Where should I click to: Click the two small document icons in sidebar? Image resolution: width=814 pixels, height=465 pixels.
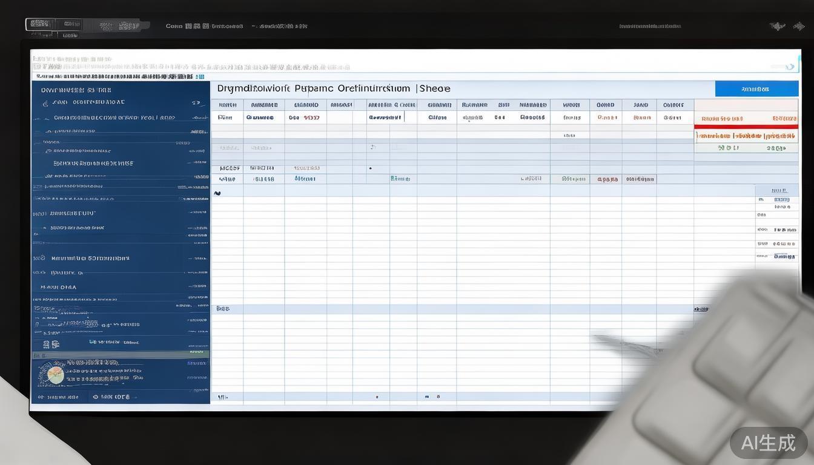tap(51, 344)
